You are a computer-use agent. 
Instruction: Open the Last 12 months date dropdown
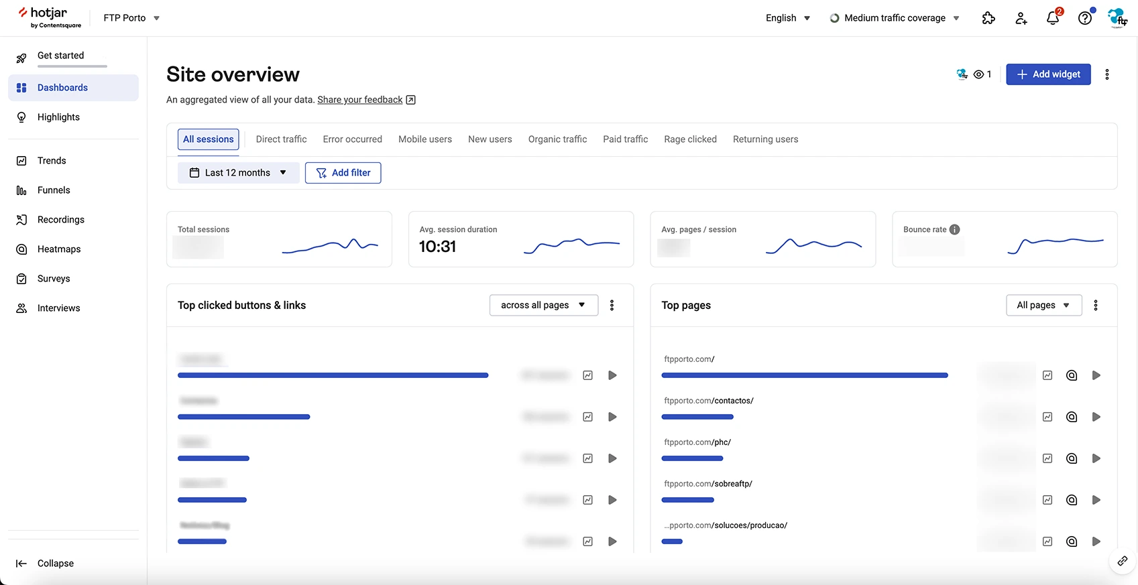click(x=238, y=173)
